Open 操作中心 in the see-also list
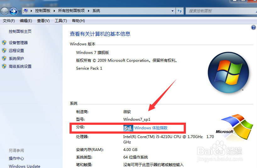The image size is (257, 168). (x=16, y=158)
